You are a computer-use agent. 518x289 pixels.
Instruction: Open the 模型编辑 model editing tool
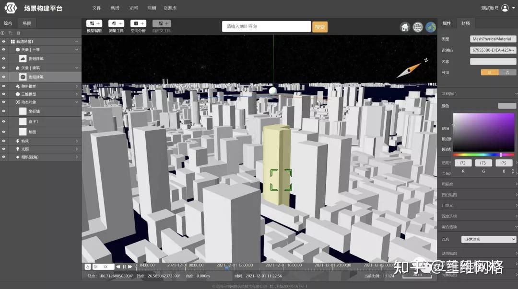(x=94, y=26)
